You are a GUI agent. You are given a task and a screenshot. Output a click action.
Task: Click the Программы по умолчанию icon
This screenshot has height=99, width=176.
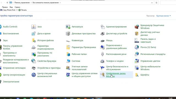tap(34, 54)
